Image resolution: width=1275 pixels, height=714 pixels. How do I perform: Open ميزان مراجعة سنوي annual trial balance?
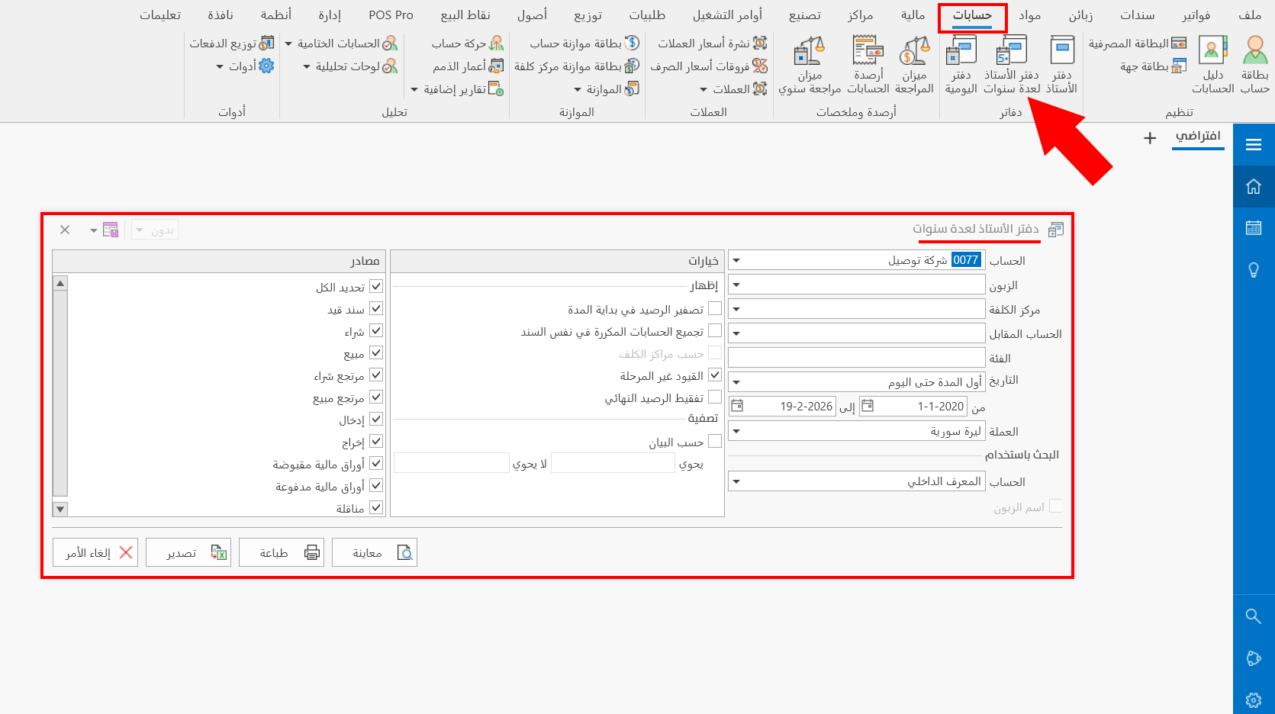810,66
